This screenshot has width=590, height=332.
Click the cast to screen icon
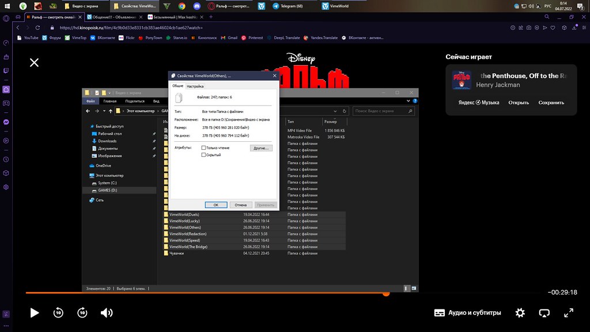(x=544, y=312)
